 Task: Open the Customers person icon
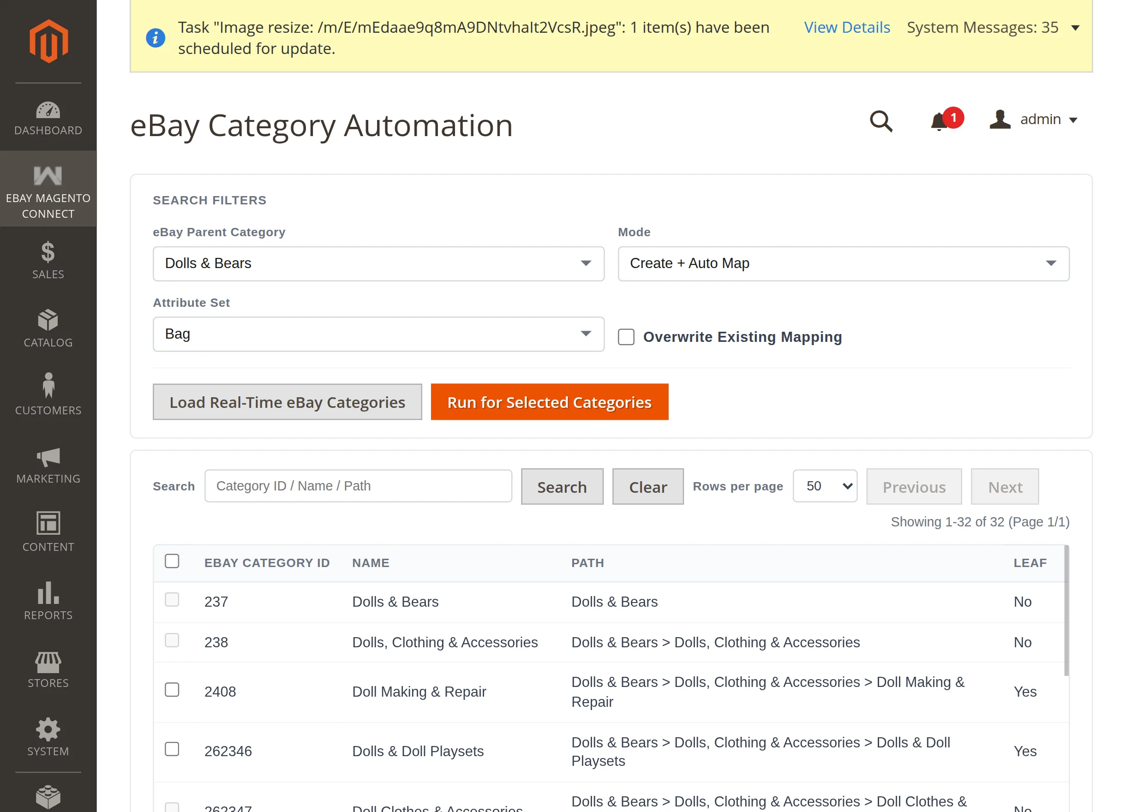click(x=48, y=386)
